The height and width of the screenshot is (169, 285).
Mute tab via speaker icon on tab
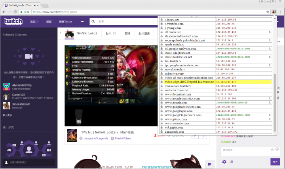pos(34,6)
